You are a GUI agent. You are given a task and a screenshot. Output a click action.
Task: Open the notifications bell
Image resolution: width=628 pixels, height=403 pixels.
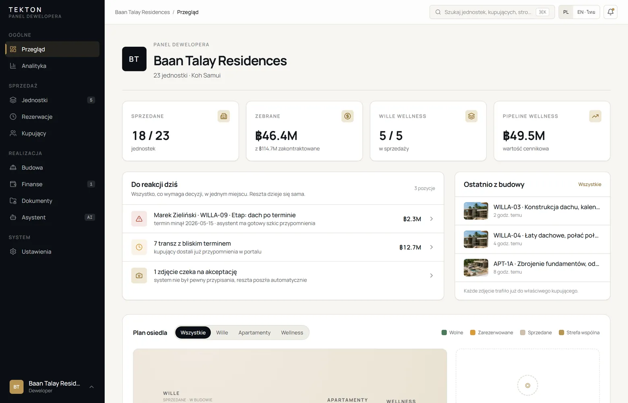[x=610, y=12]
